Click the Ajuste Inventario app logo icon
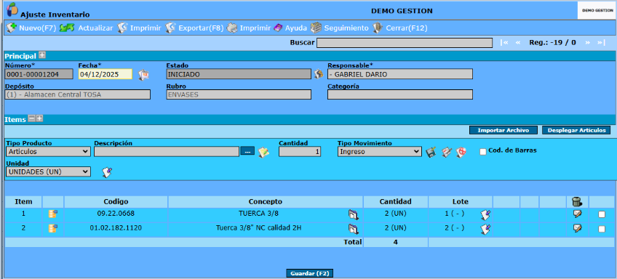 [x=12, y=9]
